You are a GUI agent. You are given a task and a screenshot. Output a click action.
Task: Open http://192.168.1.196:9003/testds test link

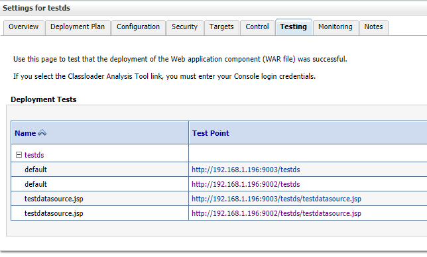[x=245, y=170]
